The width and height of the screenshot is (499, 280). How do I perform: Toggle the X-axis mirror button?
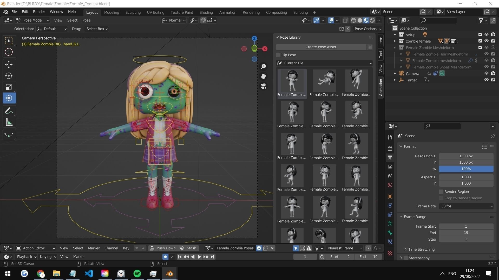[347, 29]
